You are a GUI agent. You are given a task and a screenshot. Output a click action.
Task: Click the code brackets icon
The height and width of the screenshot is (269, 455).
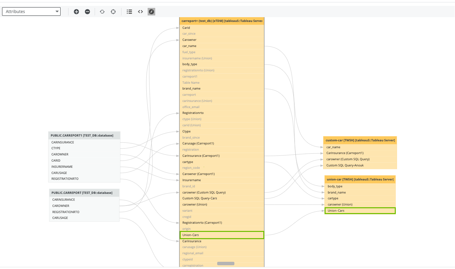tap(140, 12)
